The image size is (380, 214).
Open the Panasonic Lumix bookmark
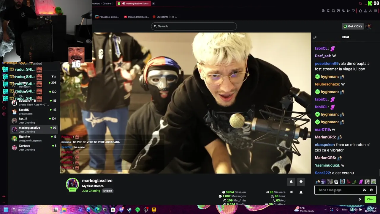(107, 17)
